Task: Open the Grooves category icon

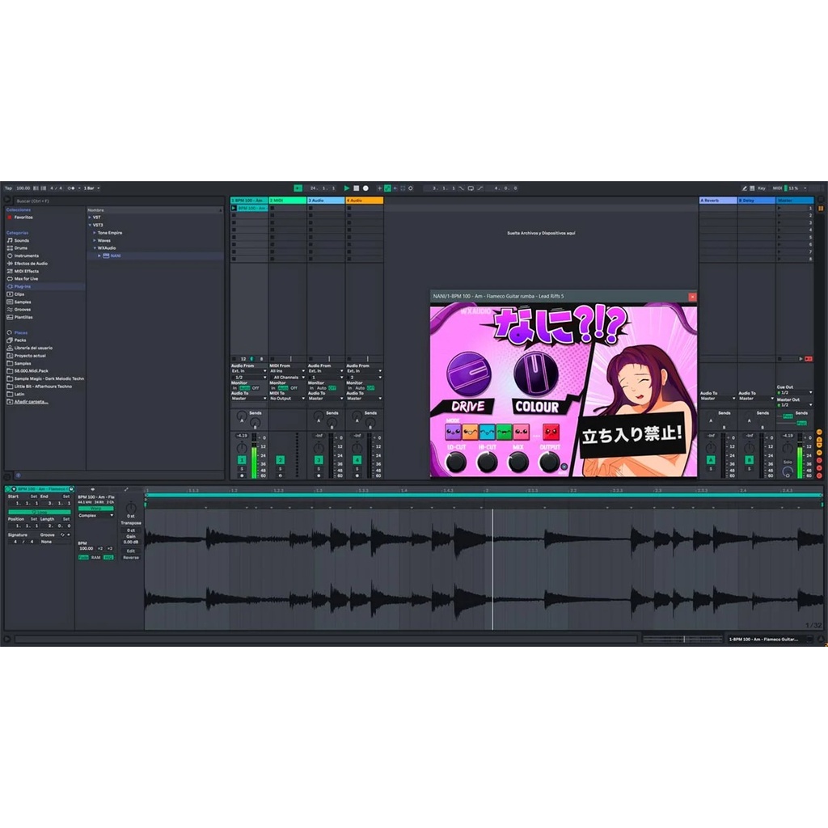Action: point(10,310)
